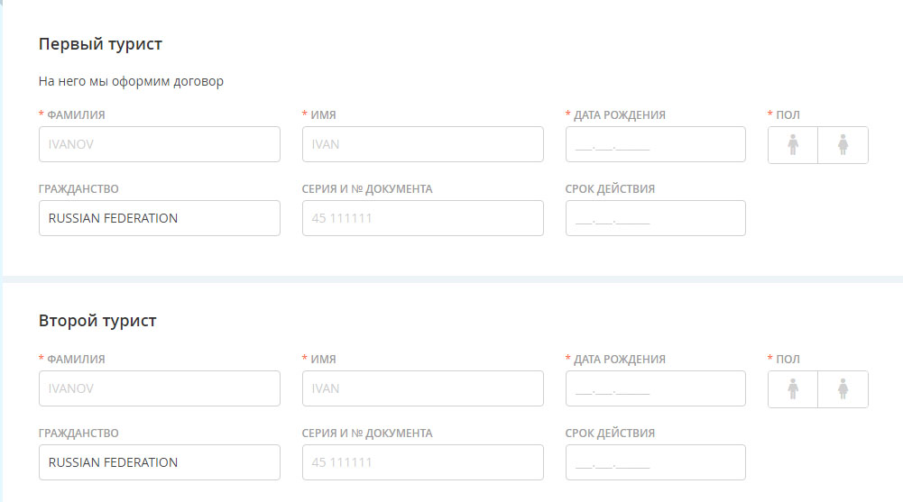This screenshot has height=502, width=903.
Task: Focus second tourist's СРОК ДЕЙСТВИЯ date field
Action: pyautogui.click(x=655, y=462)
